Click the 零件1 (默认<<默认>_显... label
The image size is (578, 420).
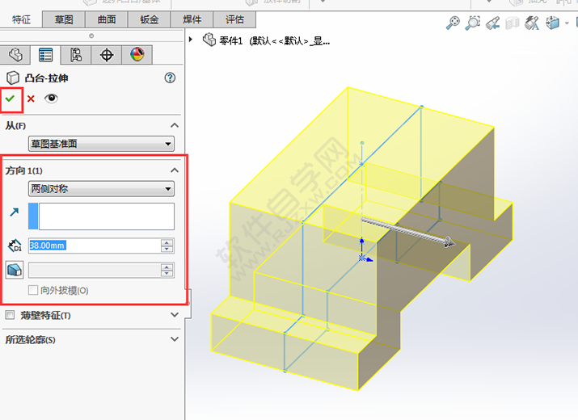275,40
